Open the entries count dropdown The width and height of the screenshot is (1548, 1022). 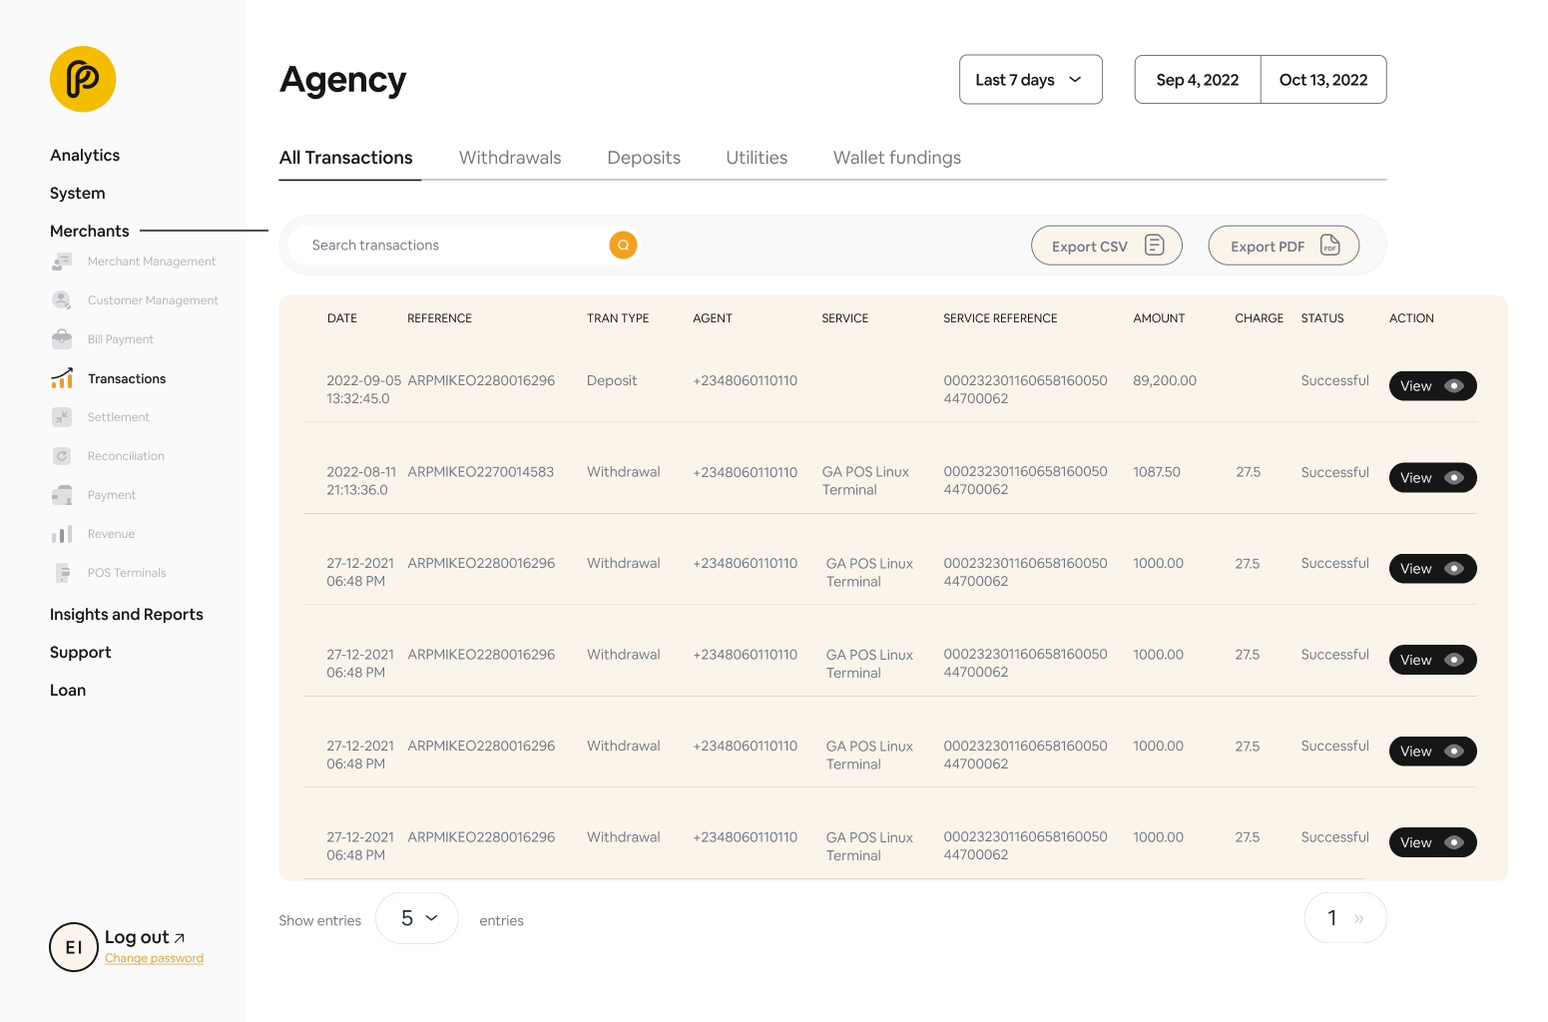[417, 918]
